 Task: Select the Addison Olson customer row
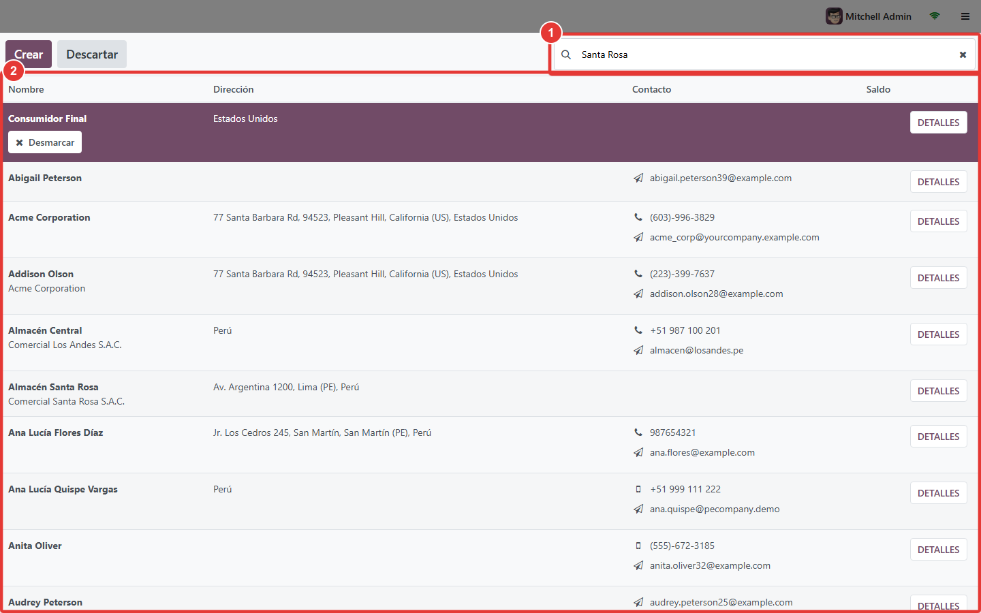490,286
